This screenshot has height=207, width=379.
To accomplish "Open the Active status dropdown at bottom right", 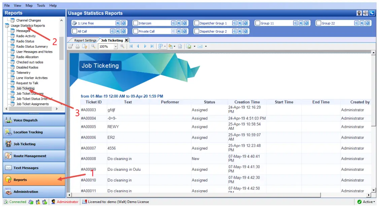I will [372, 202].
